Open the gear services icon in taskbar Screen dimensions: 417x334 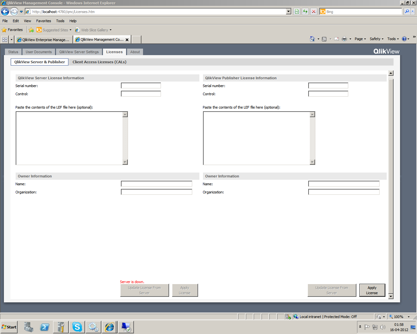pos(93,327)
